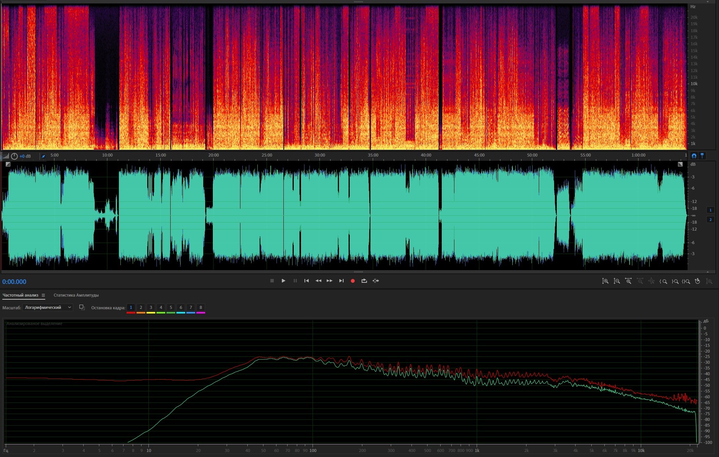Open the Частотный анализ panel menu
Viewport: 719px width, 457px height.
click(43, 295)
